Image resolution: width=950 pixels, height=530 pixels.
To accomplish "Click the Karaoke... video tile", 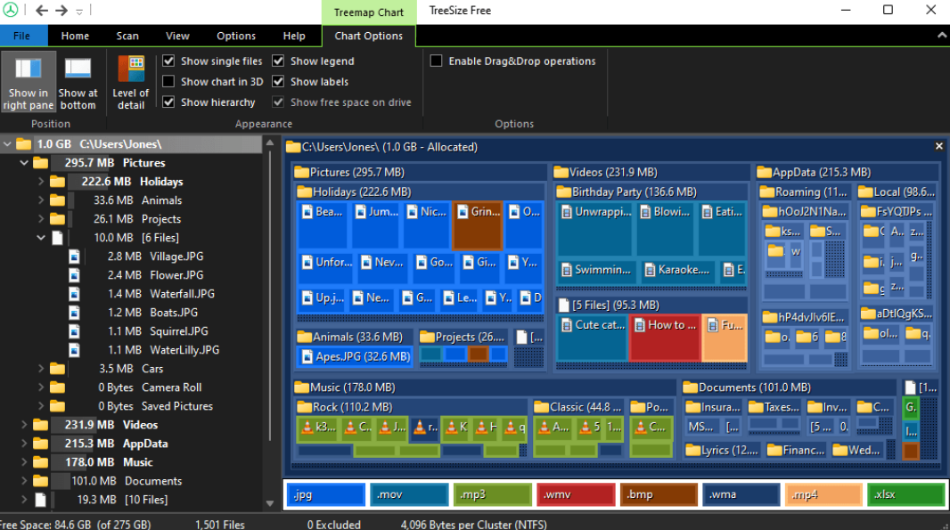I will (x=678, y=270).
